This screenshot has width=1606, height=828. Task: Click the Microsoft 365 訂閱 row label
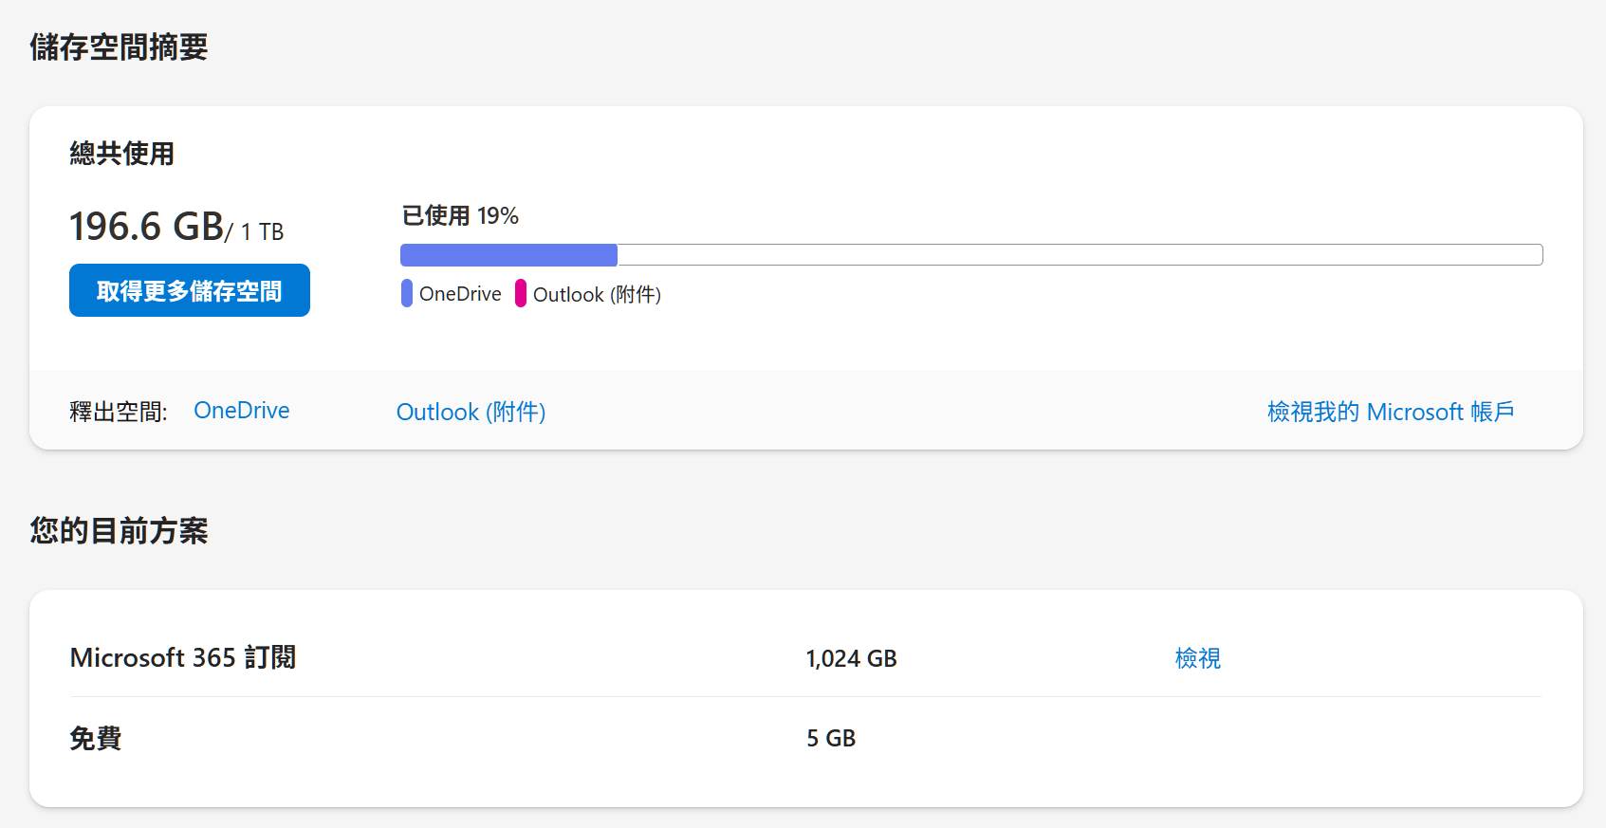coord(183,657)
